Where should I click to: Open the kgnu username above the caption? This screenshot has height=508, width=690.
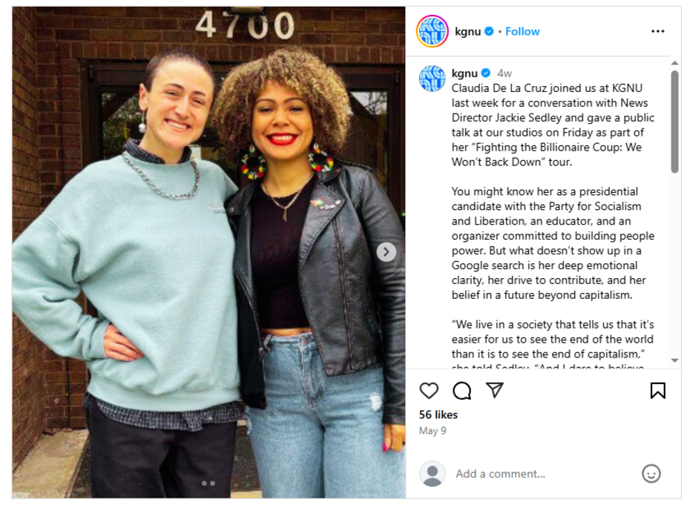(464, 73)
